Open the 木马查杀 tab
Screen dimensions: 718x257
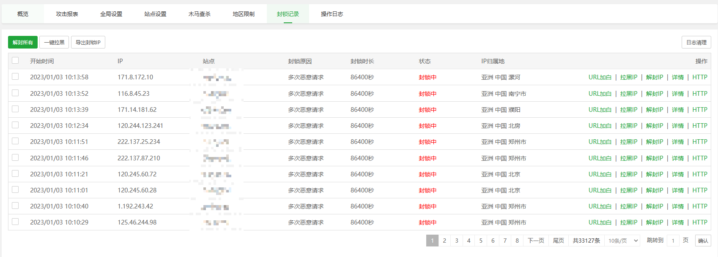(199, 14)
